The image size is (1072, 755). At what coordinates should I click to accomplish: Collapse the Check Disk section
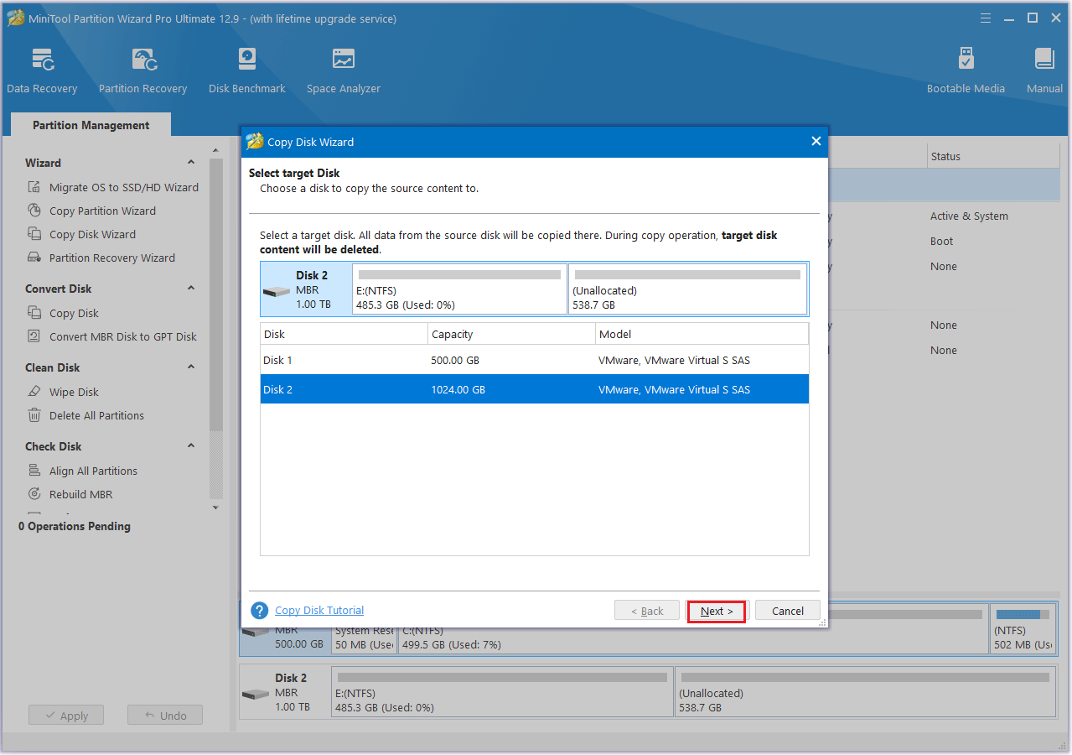[x=190, y=445]
